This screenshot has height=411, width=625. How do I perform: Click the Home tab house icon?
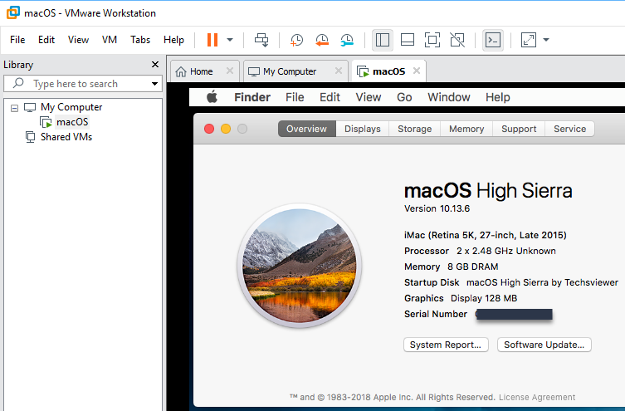(181, 71)
